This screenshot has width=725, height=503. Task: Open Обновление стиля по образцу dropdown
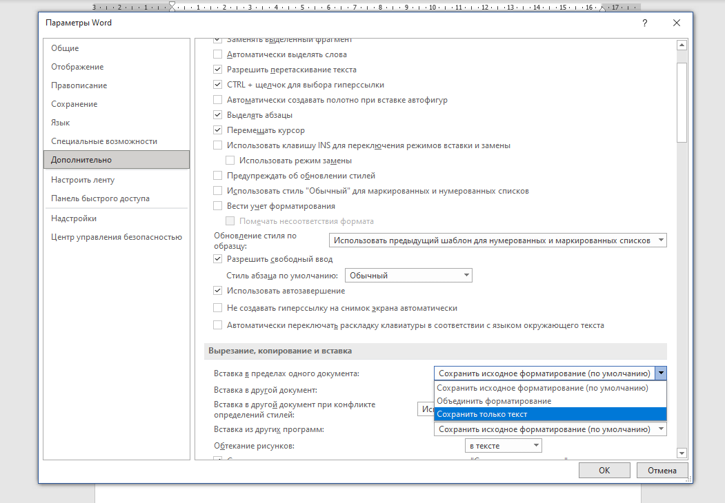pyautogui.click(x=497, y=240)
